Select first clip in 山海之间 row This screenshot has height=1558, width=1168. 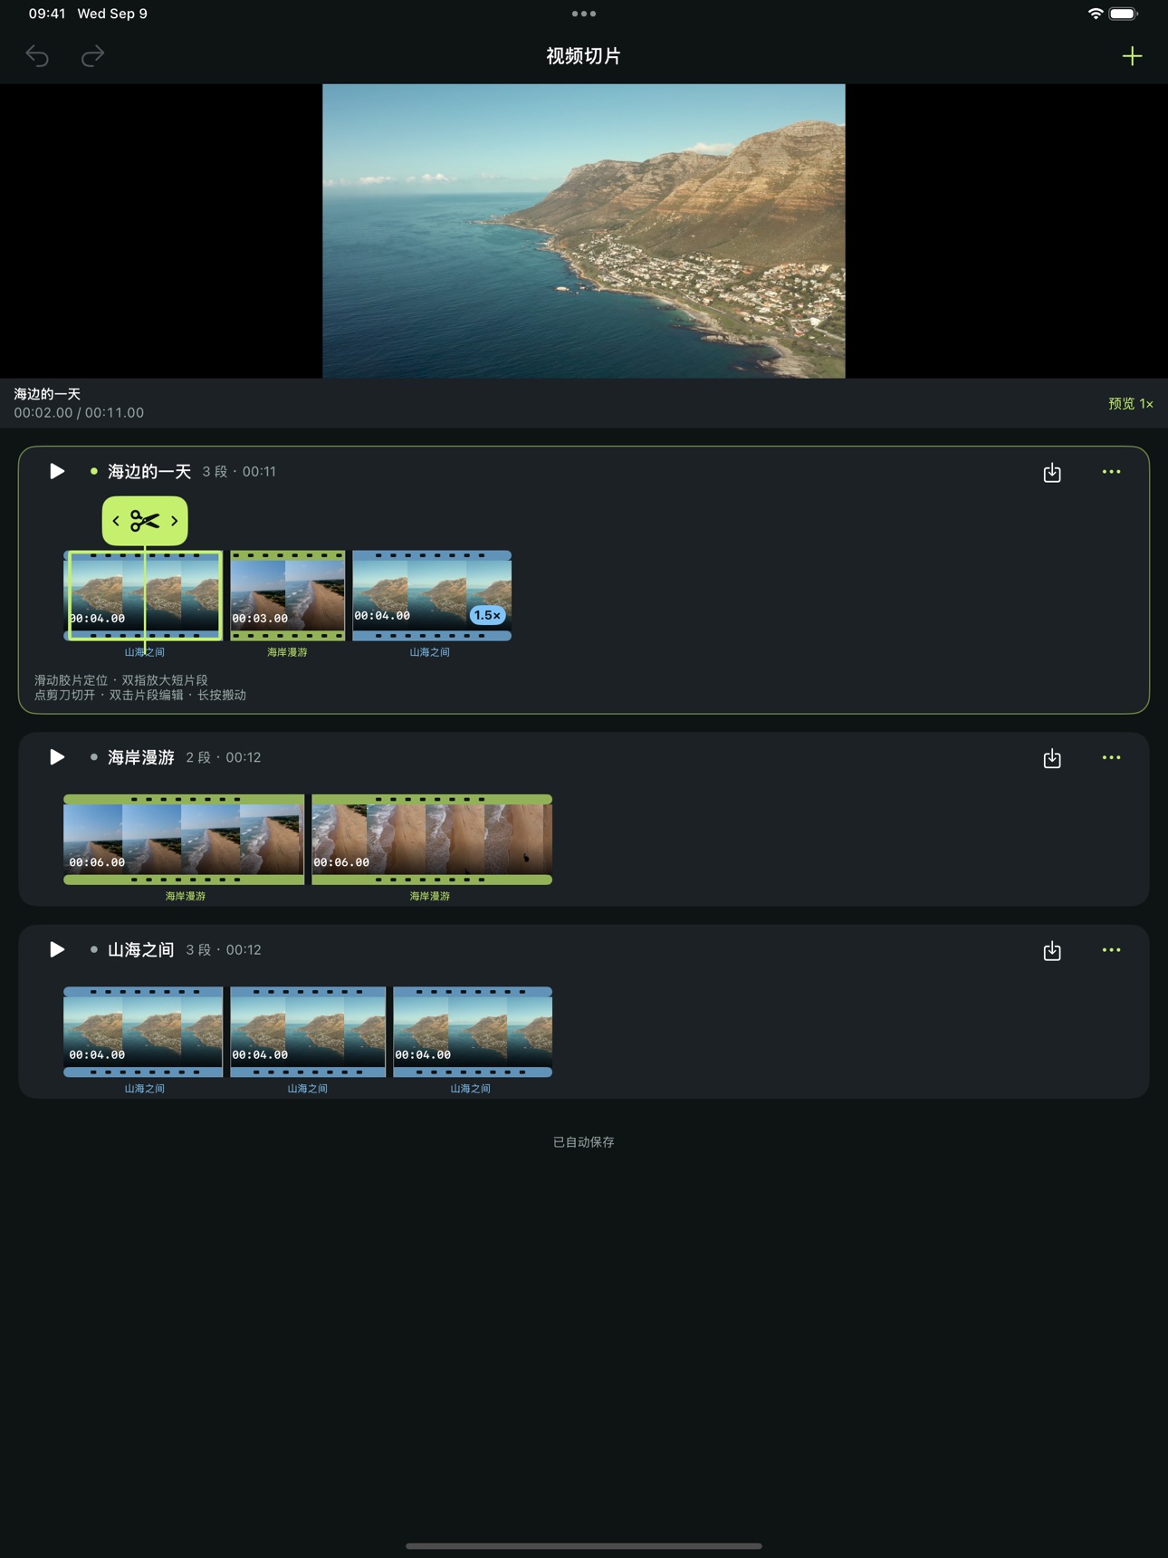pos(143,1032)
